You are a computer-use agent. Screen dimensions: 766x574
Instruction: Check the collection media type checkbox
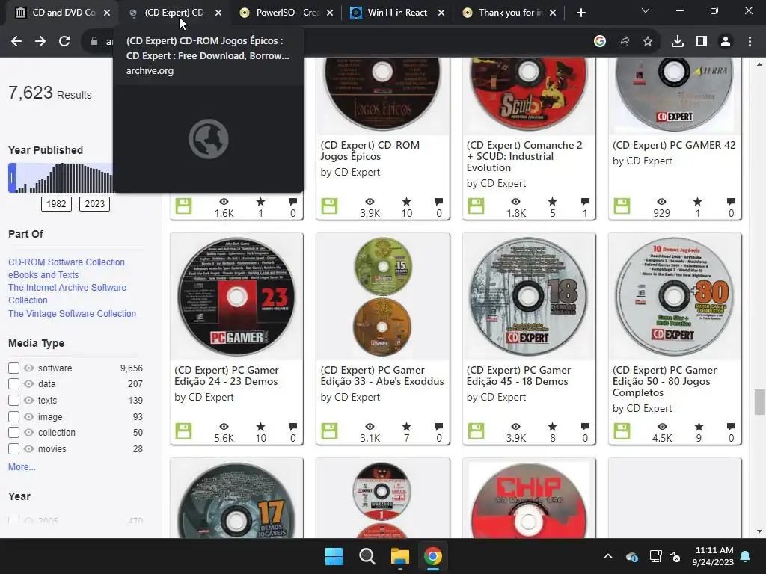coord(13,433)
